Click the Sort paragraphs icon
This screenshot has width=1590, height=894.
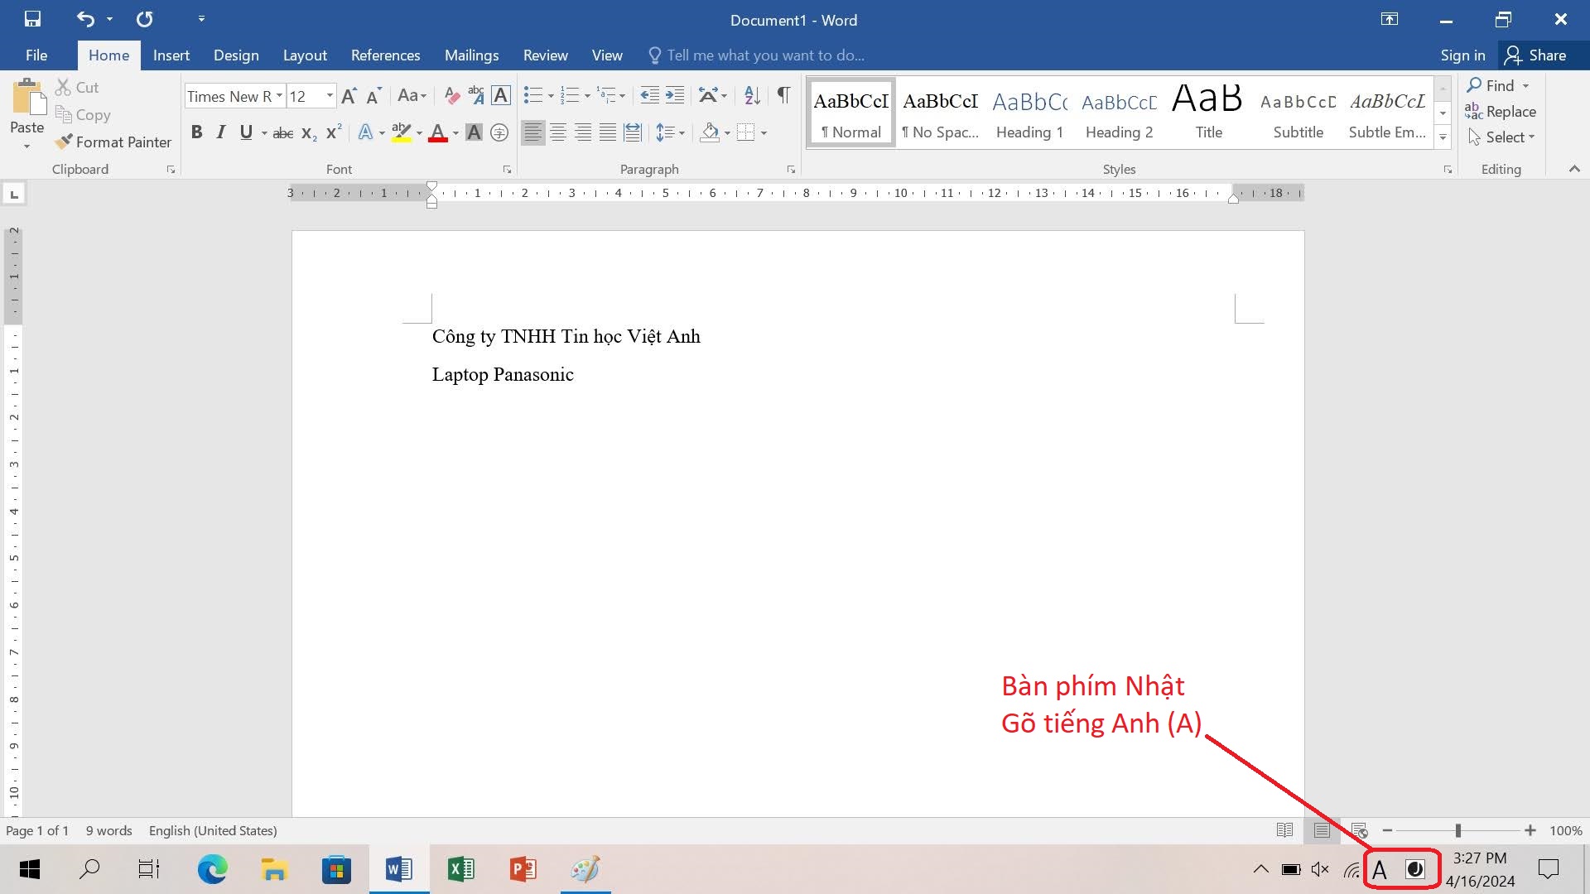pyautogui.click(x=752, y=96)
